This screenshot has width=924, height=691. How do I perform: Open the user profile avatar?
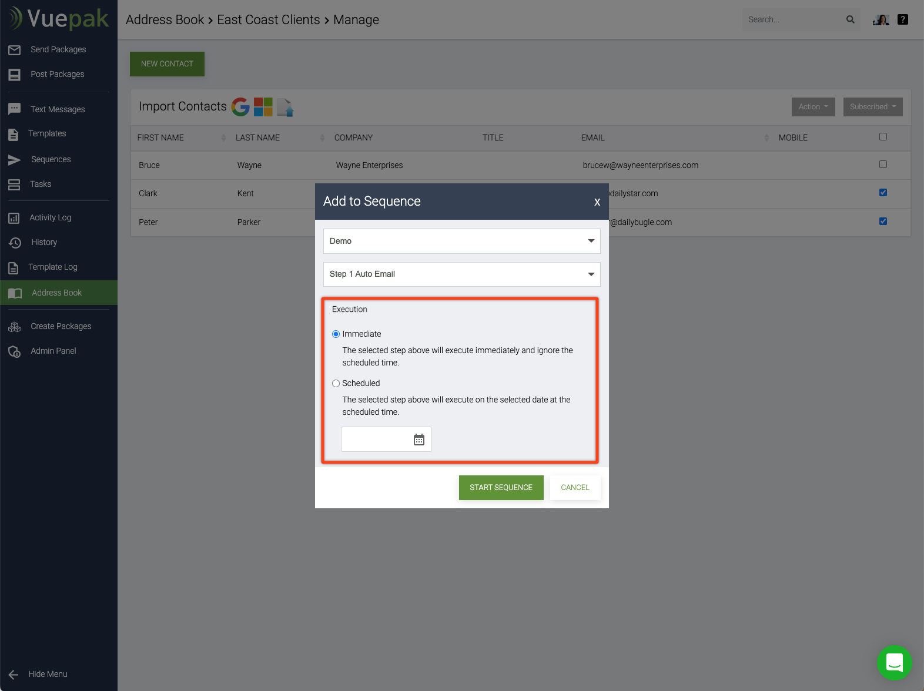coord(881,19)
